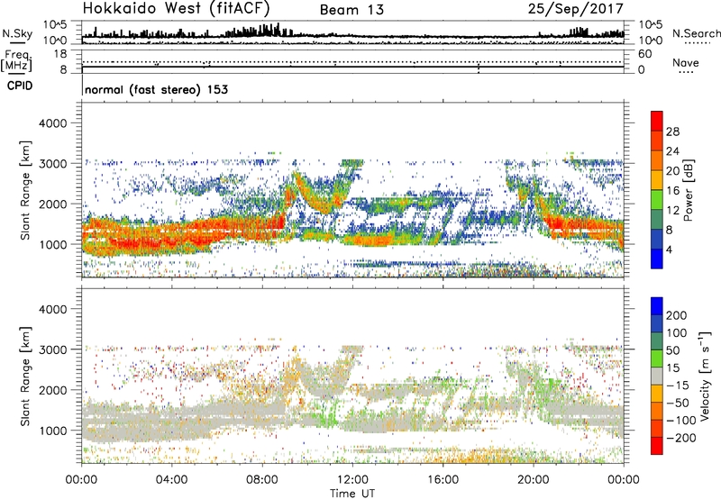Click the '-15' tick on Velocity scale

678,385
